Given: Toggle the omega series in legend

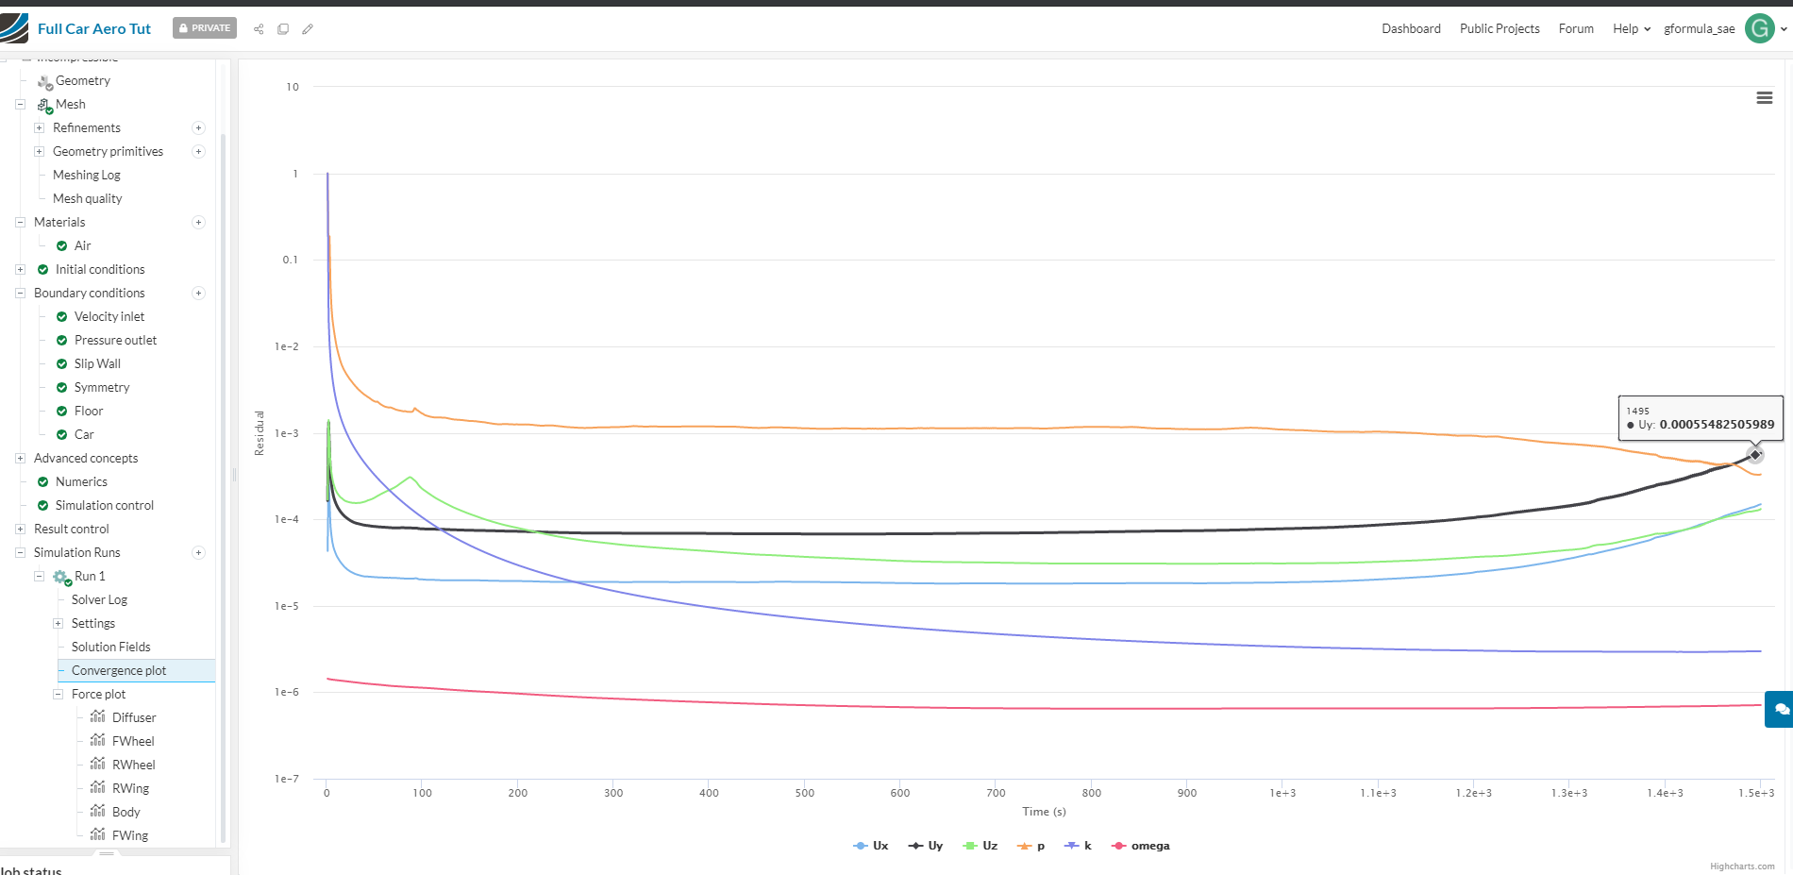Looking at the screenshot, I should pos(1140,846).
